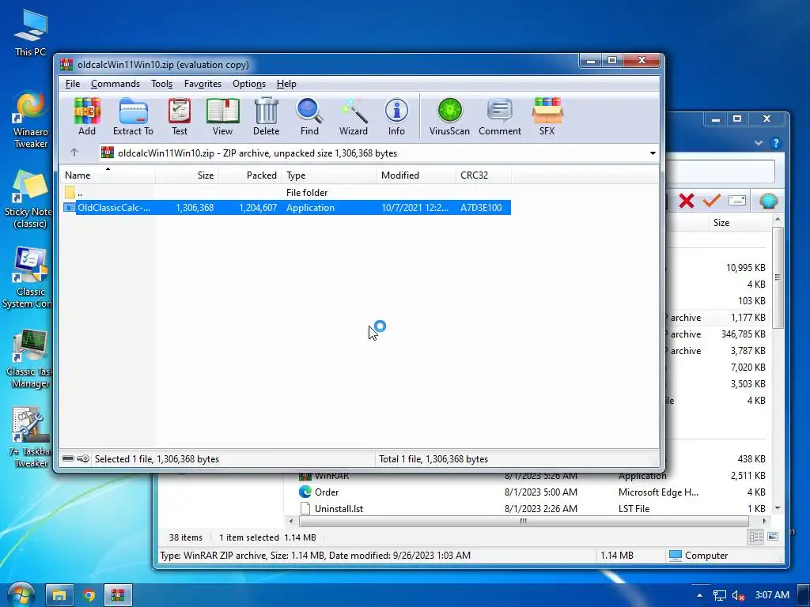Sort by Type column header
This screenshot has width=810, height=607.
click(329, 175)
